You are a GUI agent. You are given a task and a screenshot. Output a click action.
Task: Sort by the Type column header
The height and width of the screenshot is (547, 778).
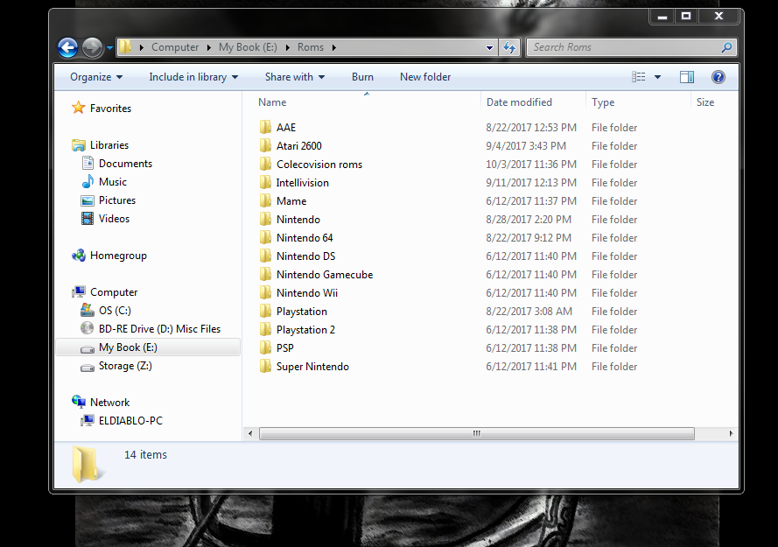click(603, 102)
